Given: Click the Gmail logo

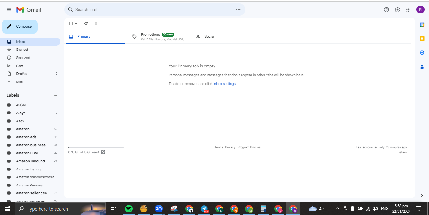Looking at the screenshot, I should 29,10.
